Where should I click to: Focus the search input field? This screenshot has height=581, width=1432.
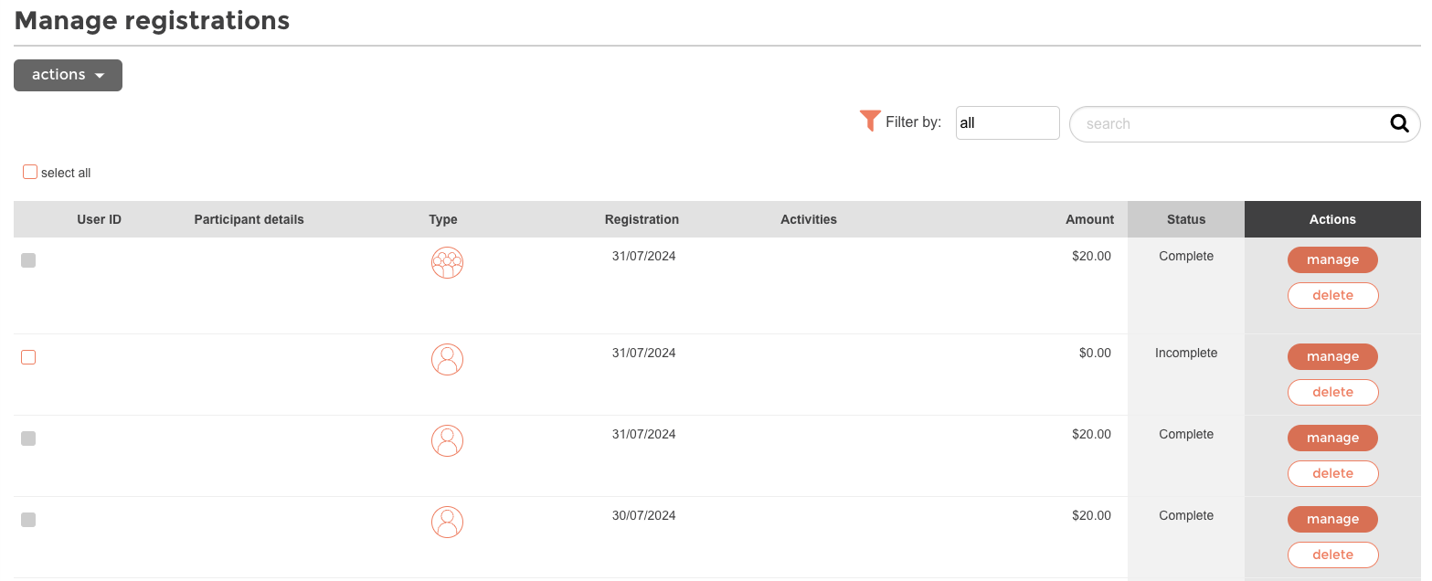(x=1245, y=123)
